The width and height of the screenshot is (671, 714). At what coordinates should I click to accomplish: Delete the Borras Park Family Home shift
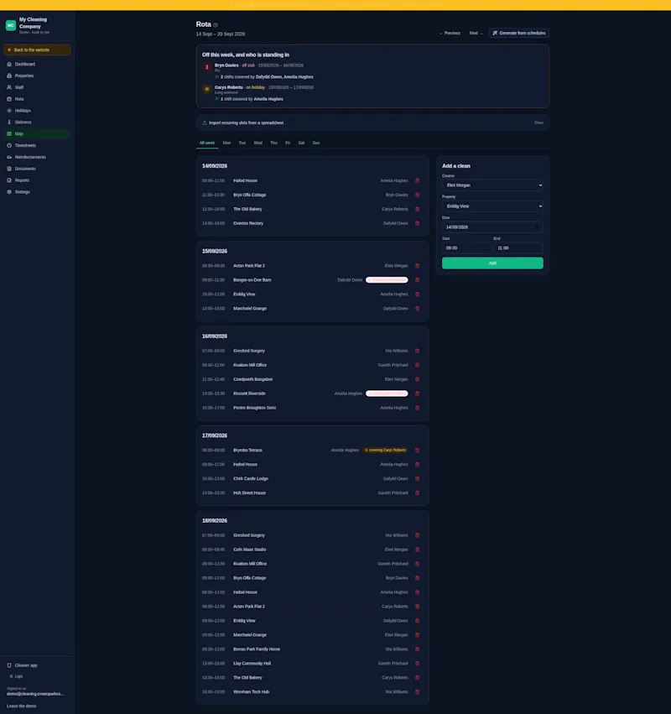417,649
